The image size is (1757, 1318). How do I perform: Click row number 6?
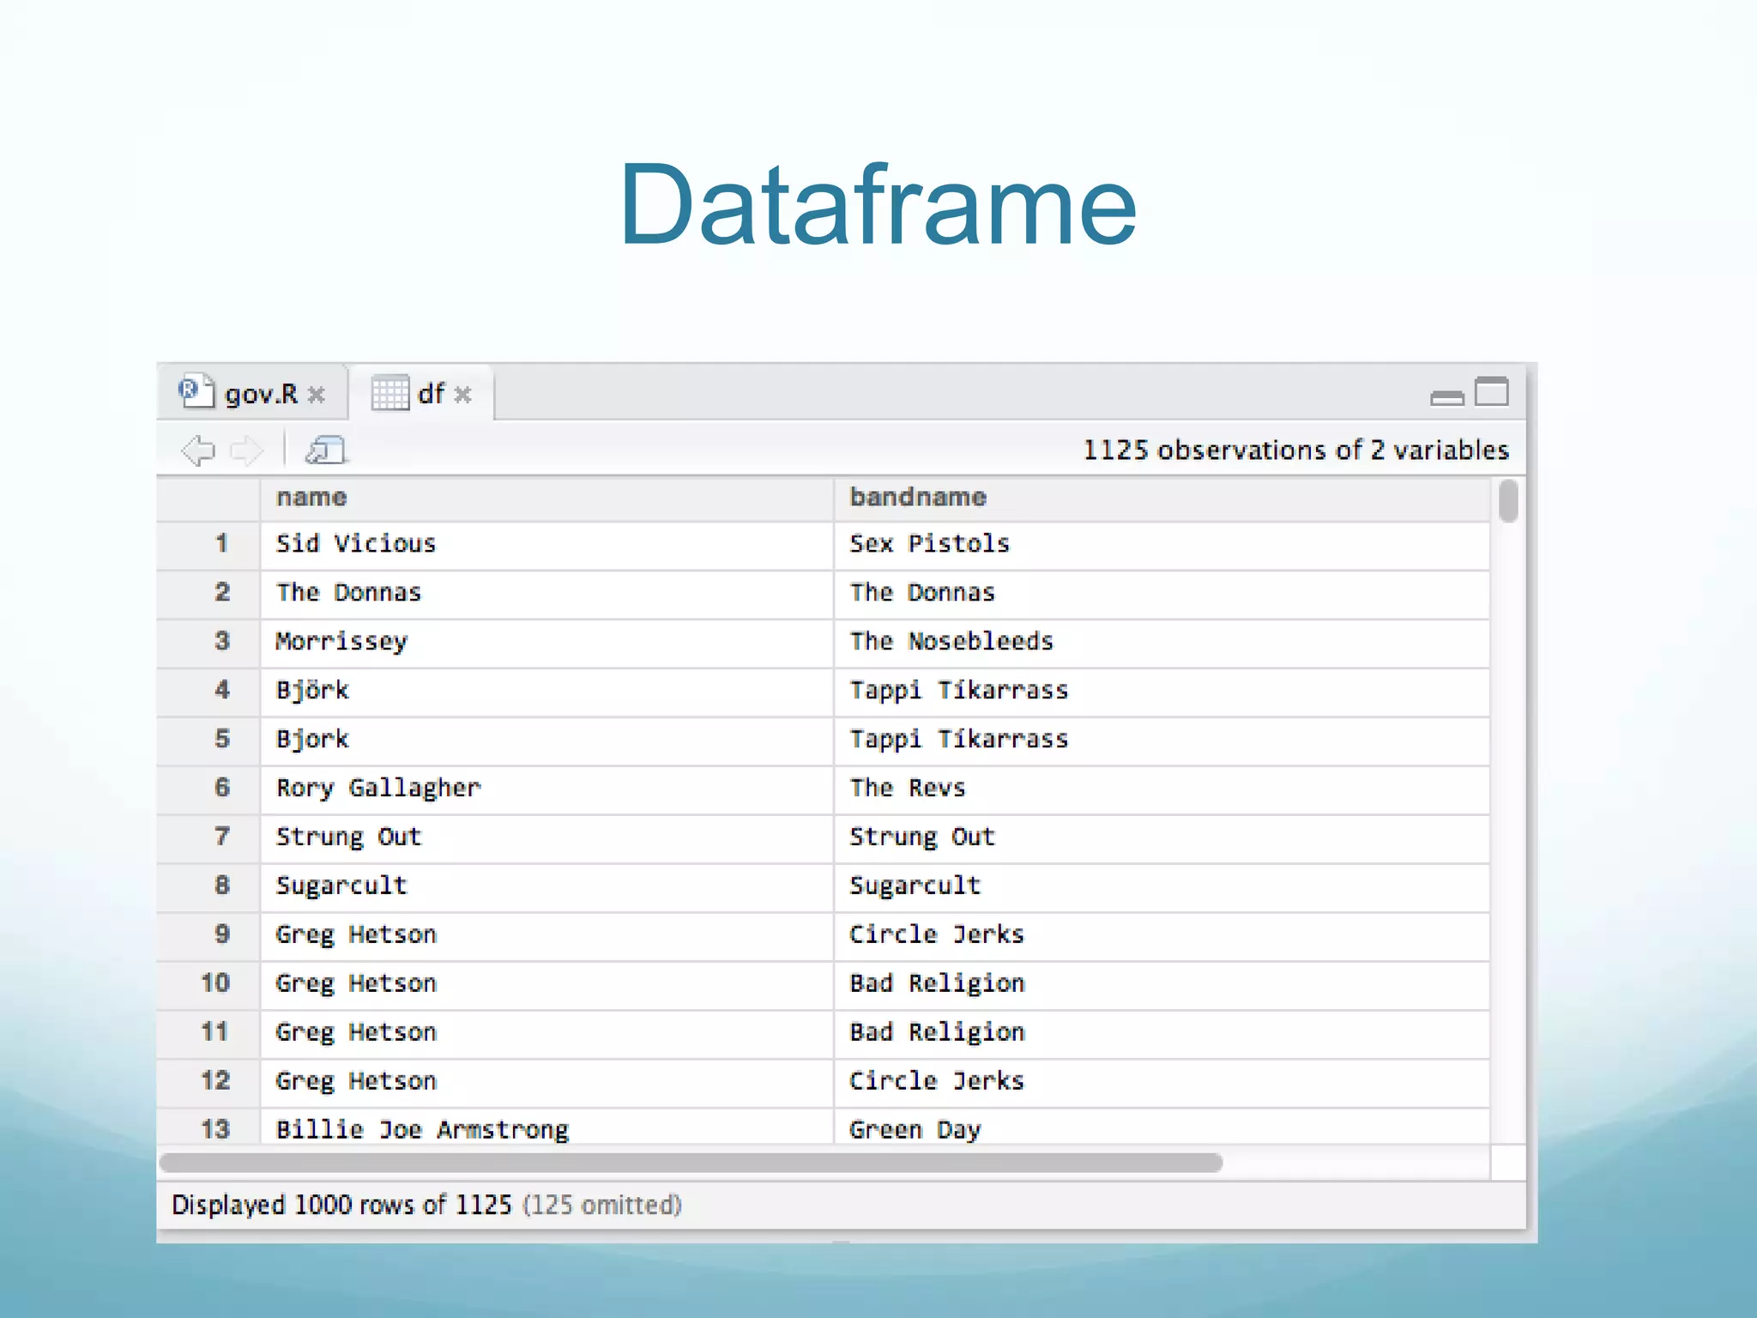tap(222, 788)
